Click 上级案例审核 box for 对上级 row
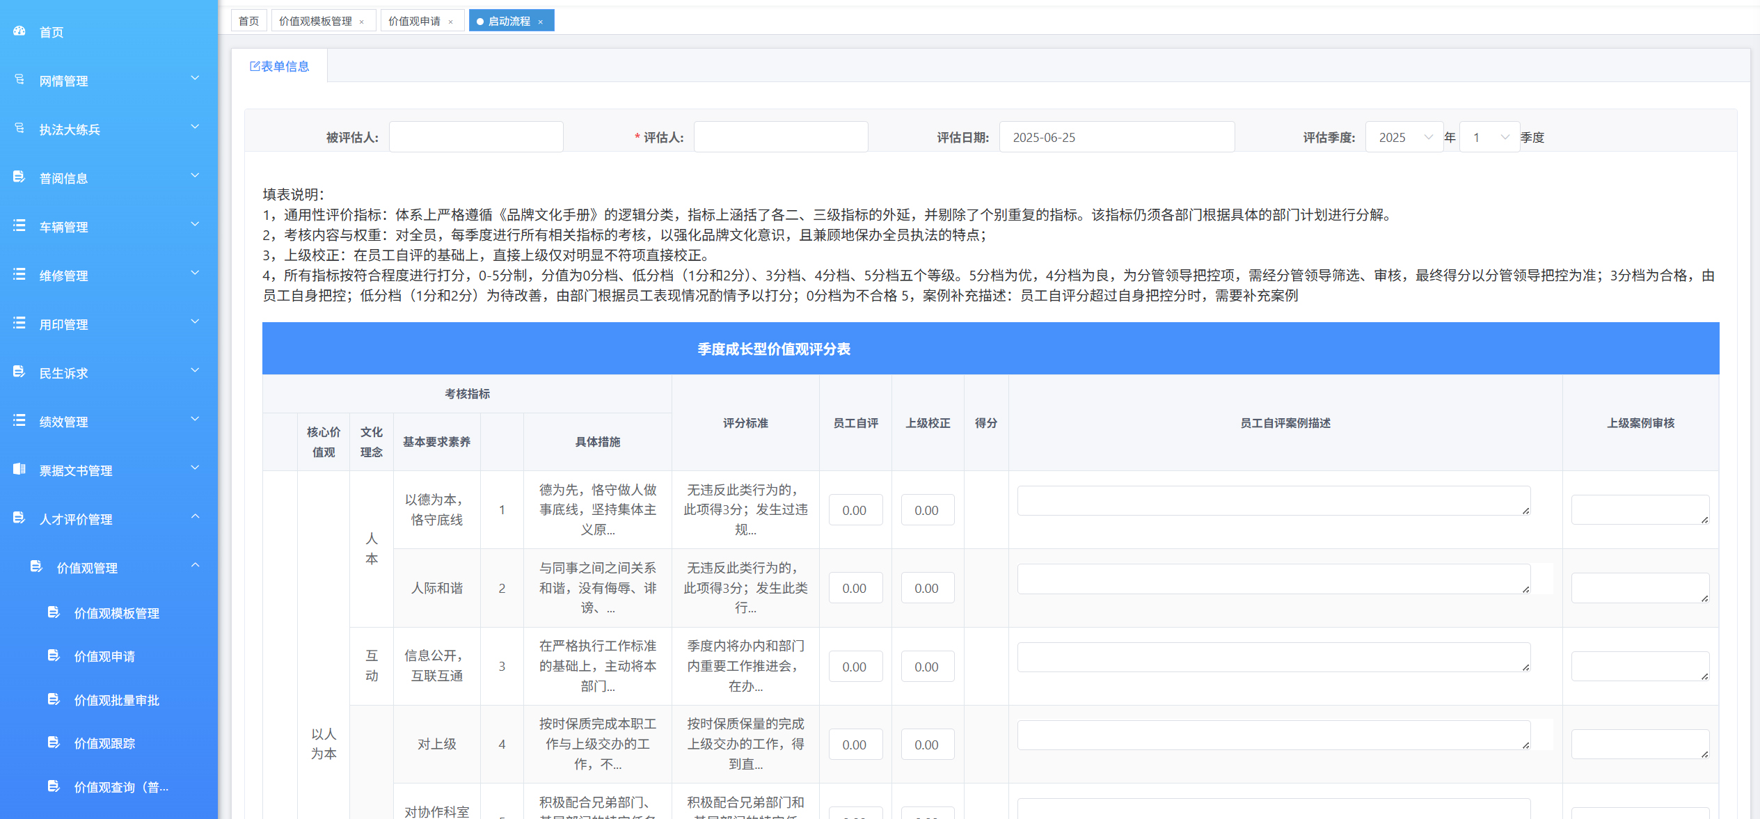The width and height of the screenshot is (1760, 819). (x=1640, y=744)
